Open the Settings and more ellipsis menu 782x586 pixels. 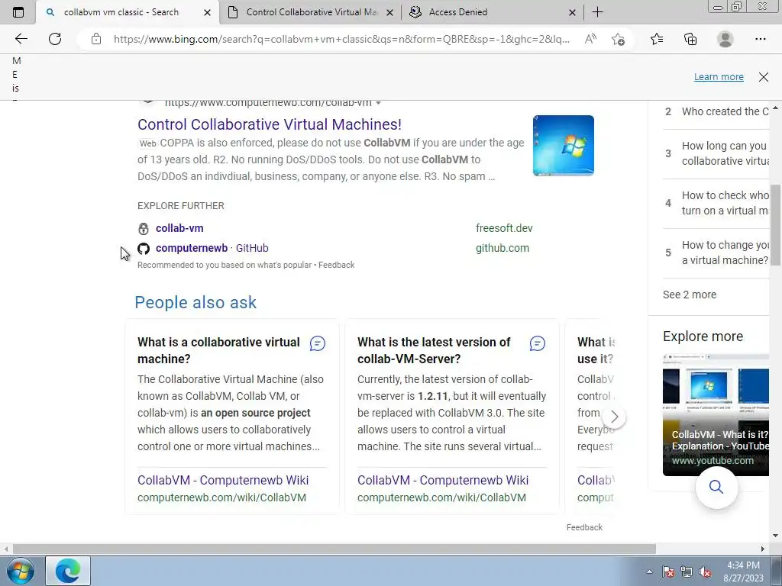click(760, 39)
